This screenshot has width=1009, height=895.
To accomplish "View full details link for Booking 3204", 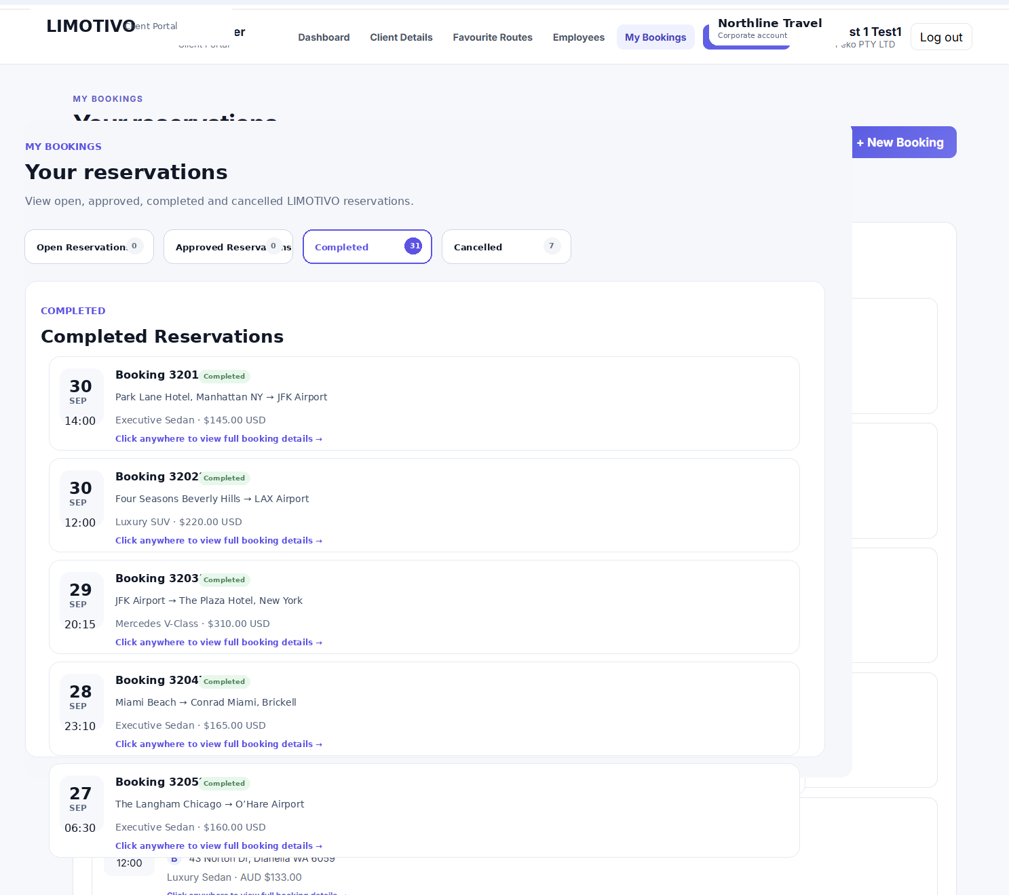I will click(x=218, y=744).
